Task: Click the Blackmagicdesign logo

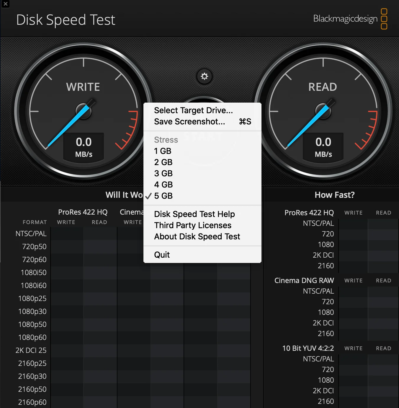Action: coord(350,19)
